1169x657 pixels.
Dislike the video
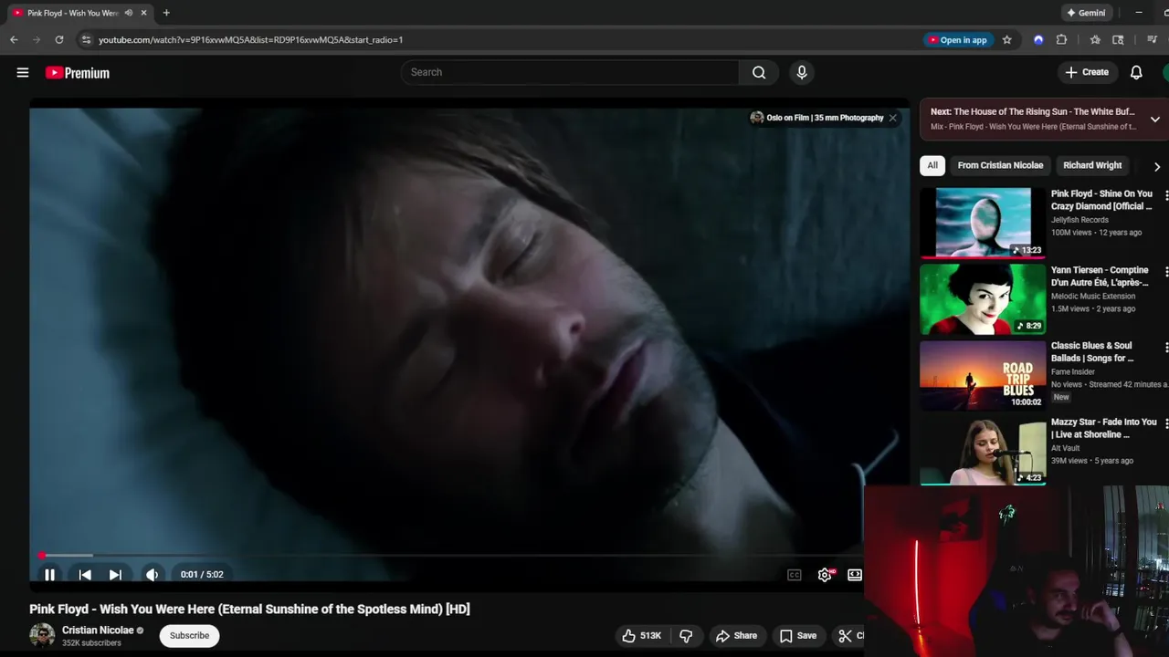coord(686,636)
